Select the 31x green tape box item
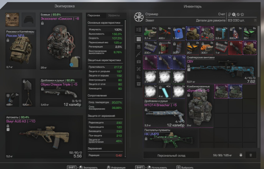The image size is (264, 169). pyautogui.click(x=151, y=33)
